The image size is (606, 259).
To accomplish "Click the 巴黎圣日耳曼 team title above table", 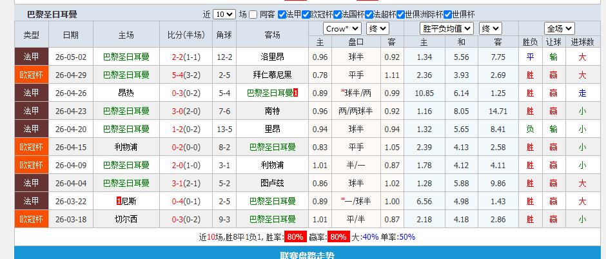I will [x=52, y=15].
